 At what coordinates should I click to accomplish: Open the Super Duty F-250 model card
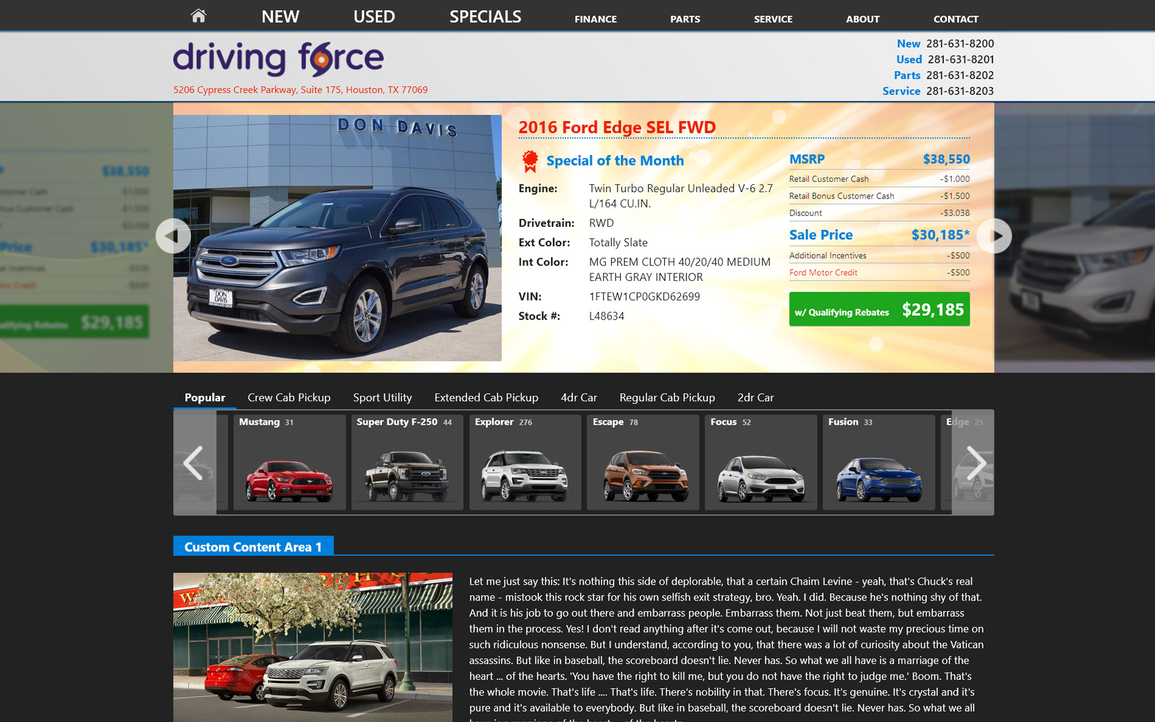coord(407,462)
